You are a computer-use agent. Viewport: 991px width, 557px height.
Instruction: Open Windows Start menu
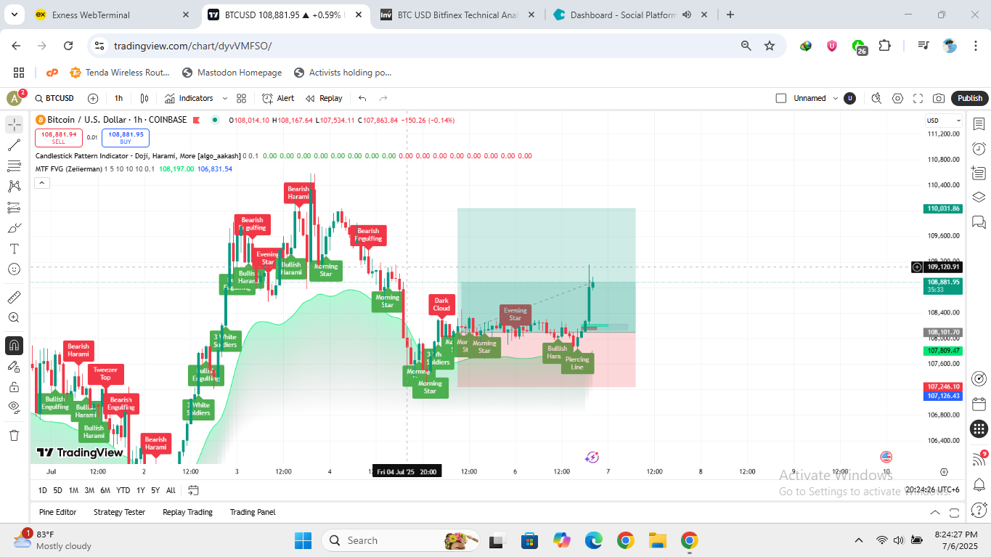click(303, 540)
